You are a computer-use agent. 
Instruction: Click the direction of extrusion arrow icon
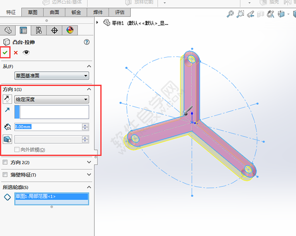(x=7, y=110)
